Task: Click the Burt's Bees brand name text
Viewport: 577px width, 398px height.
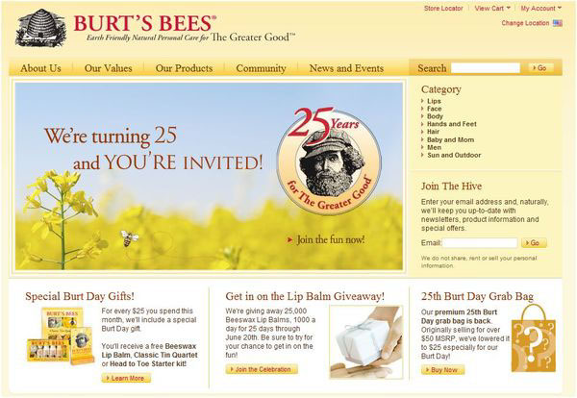Action: click(144, 23)
